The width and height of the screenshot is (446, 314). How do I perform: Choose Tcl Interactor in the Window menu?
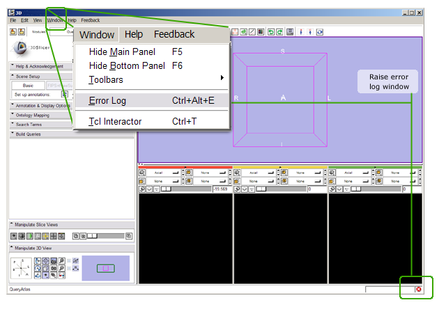[x=115, y=121]
